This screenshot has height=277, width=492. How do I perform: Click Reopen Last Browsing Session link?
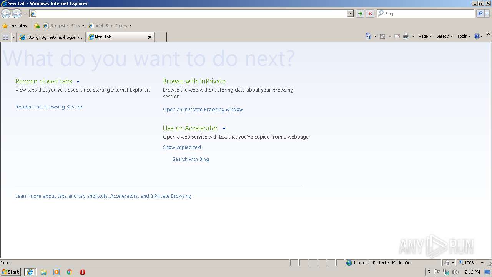(x=49, y=107)
